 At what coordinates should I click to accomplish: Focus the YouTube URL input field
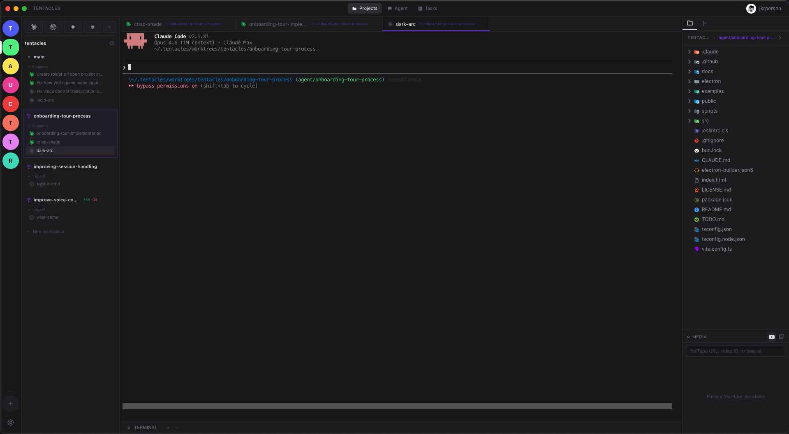(735, 351)
